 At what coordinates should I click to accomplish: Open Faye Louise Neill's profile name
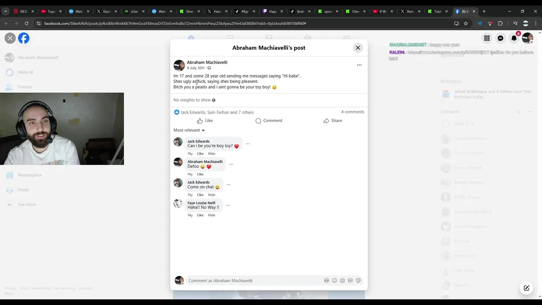(201, 203)
